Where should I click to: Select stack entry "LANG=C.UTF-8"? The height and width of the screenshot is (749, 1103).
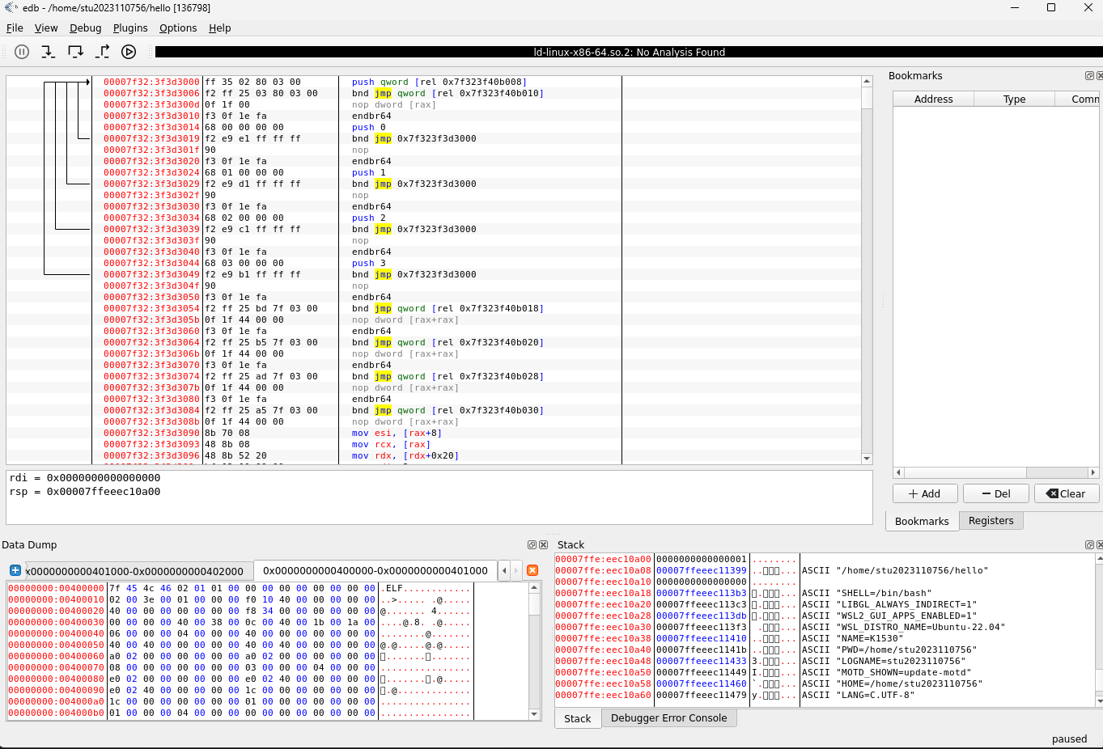(825, 695)
